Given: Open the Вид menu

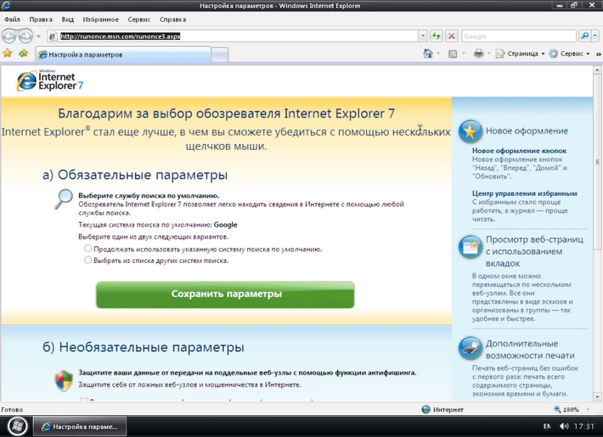Looking at the screenshot, I should (68, 20).
